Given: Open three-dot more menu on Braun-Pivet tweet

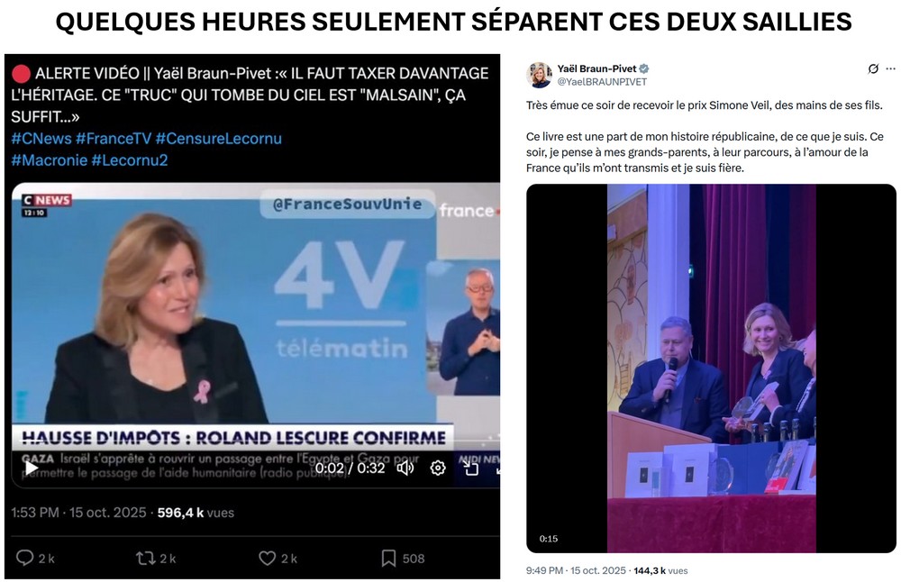Looking at the screenshot, I should point(891,68).
